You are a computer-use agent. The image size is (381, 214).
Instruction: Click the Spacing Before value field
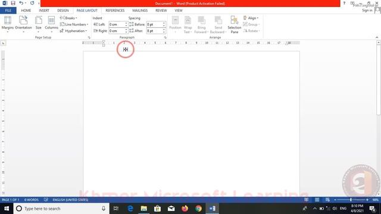154,24
